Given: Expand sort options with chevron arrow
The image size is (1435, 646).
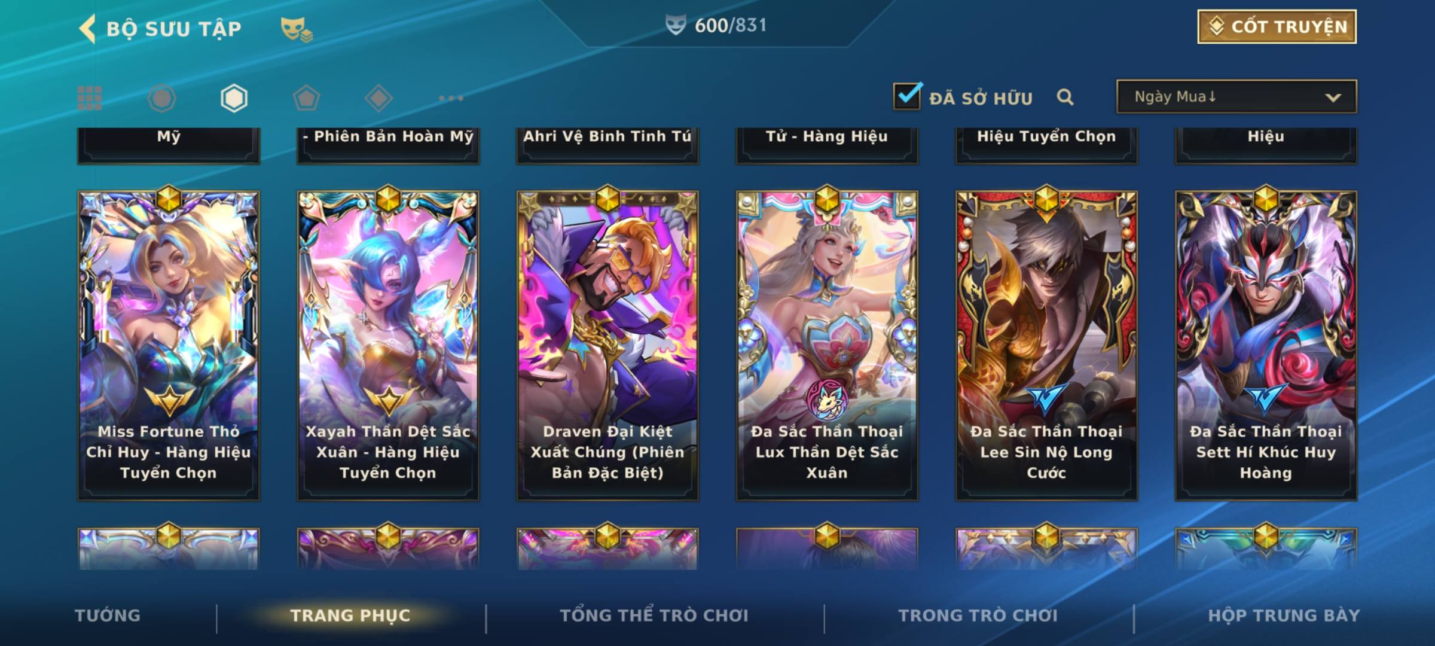Looking at the screenshot, I should coord(1333,97).
